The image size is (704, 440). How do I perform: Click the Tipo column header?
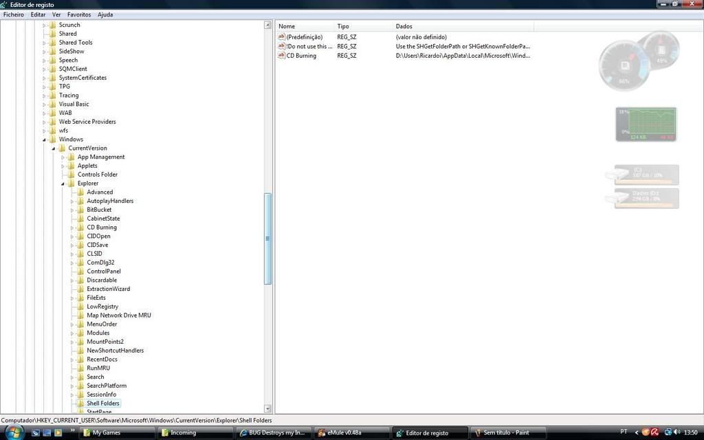[364, 27]
